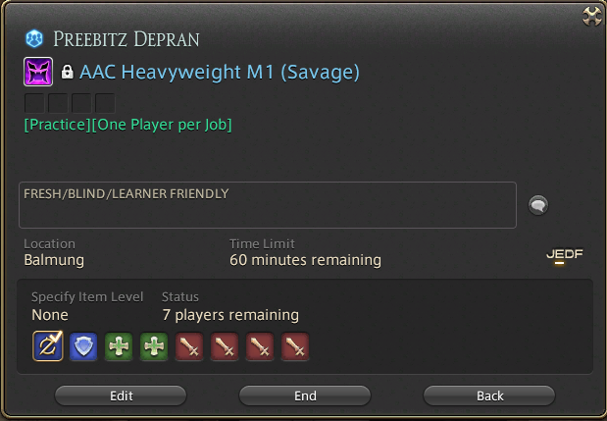The image size is (607, 421).
Task: Select the leftmost red DPS sword slot
Action: 189,346
